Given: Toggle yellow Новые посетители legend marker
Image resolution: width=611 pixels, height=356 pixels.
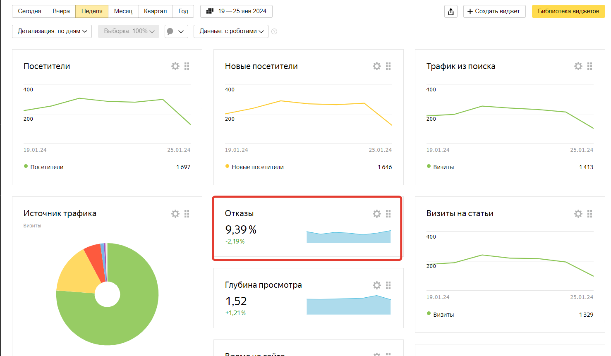Looking at the screenshot, I should click(x=227, y=166).
